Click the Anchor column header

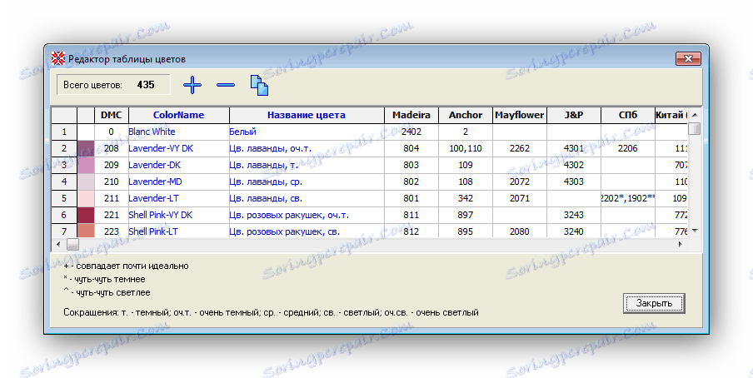coord(466,115)
